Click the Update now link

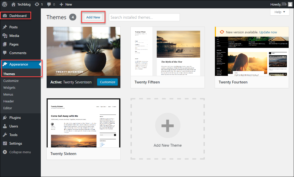268,32
